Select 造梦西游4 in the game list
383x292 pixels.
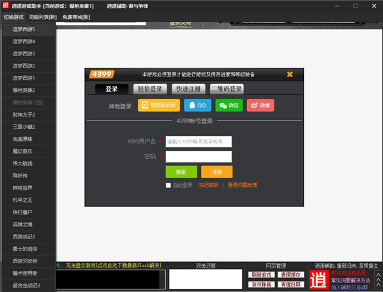click(x=29, y=41)
